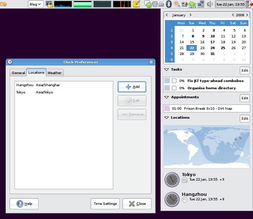Image resolution: width=253 pixels, height=219 pixels.
Task: Select January 31 in the calendar
Action: coord(213,54)
